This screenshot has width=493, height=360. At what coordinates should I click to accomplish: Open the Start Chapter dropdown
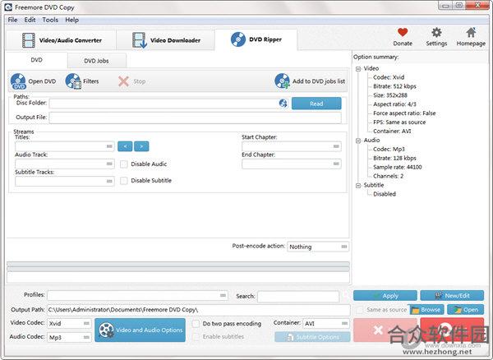[292, 146]
